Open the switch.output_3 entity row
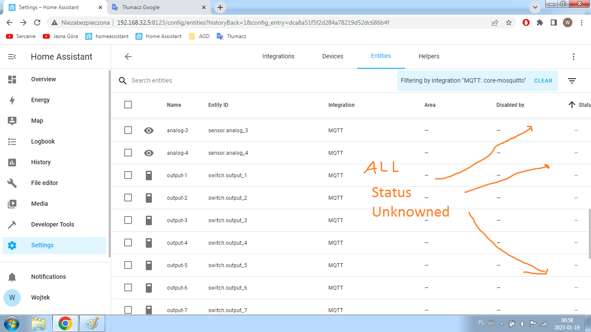This screenshot has width=591, height=332. (x=228, y=220)
